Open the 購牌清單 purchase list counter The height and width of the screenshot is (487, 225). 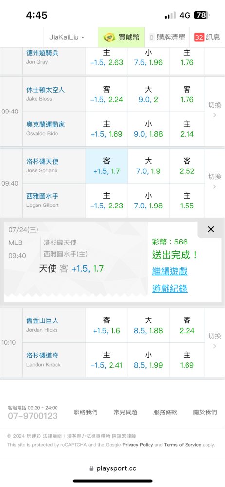(x=167, y=37)
